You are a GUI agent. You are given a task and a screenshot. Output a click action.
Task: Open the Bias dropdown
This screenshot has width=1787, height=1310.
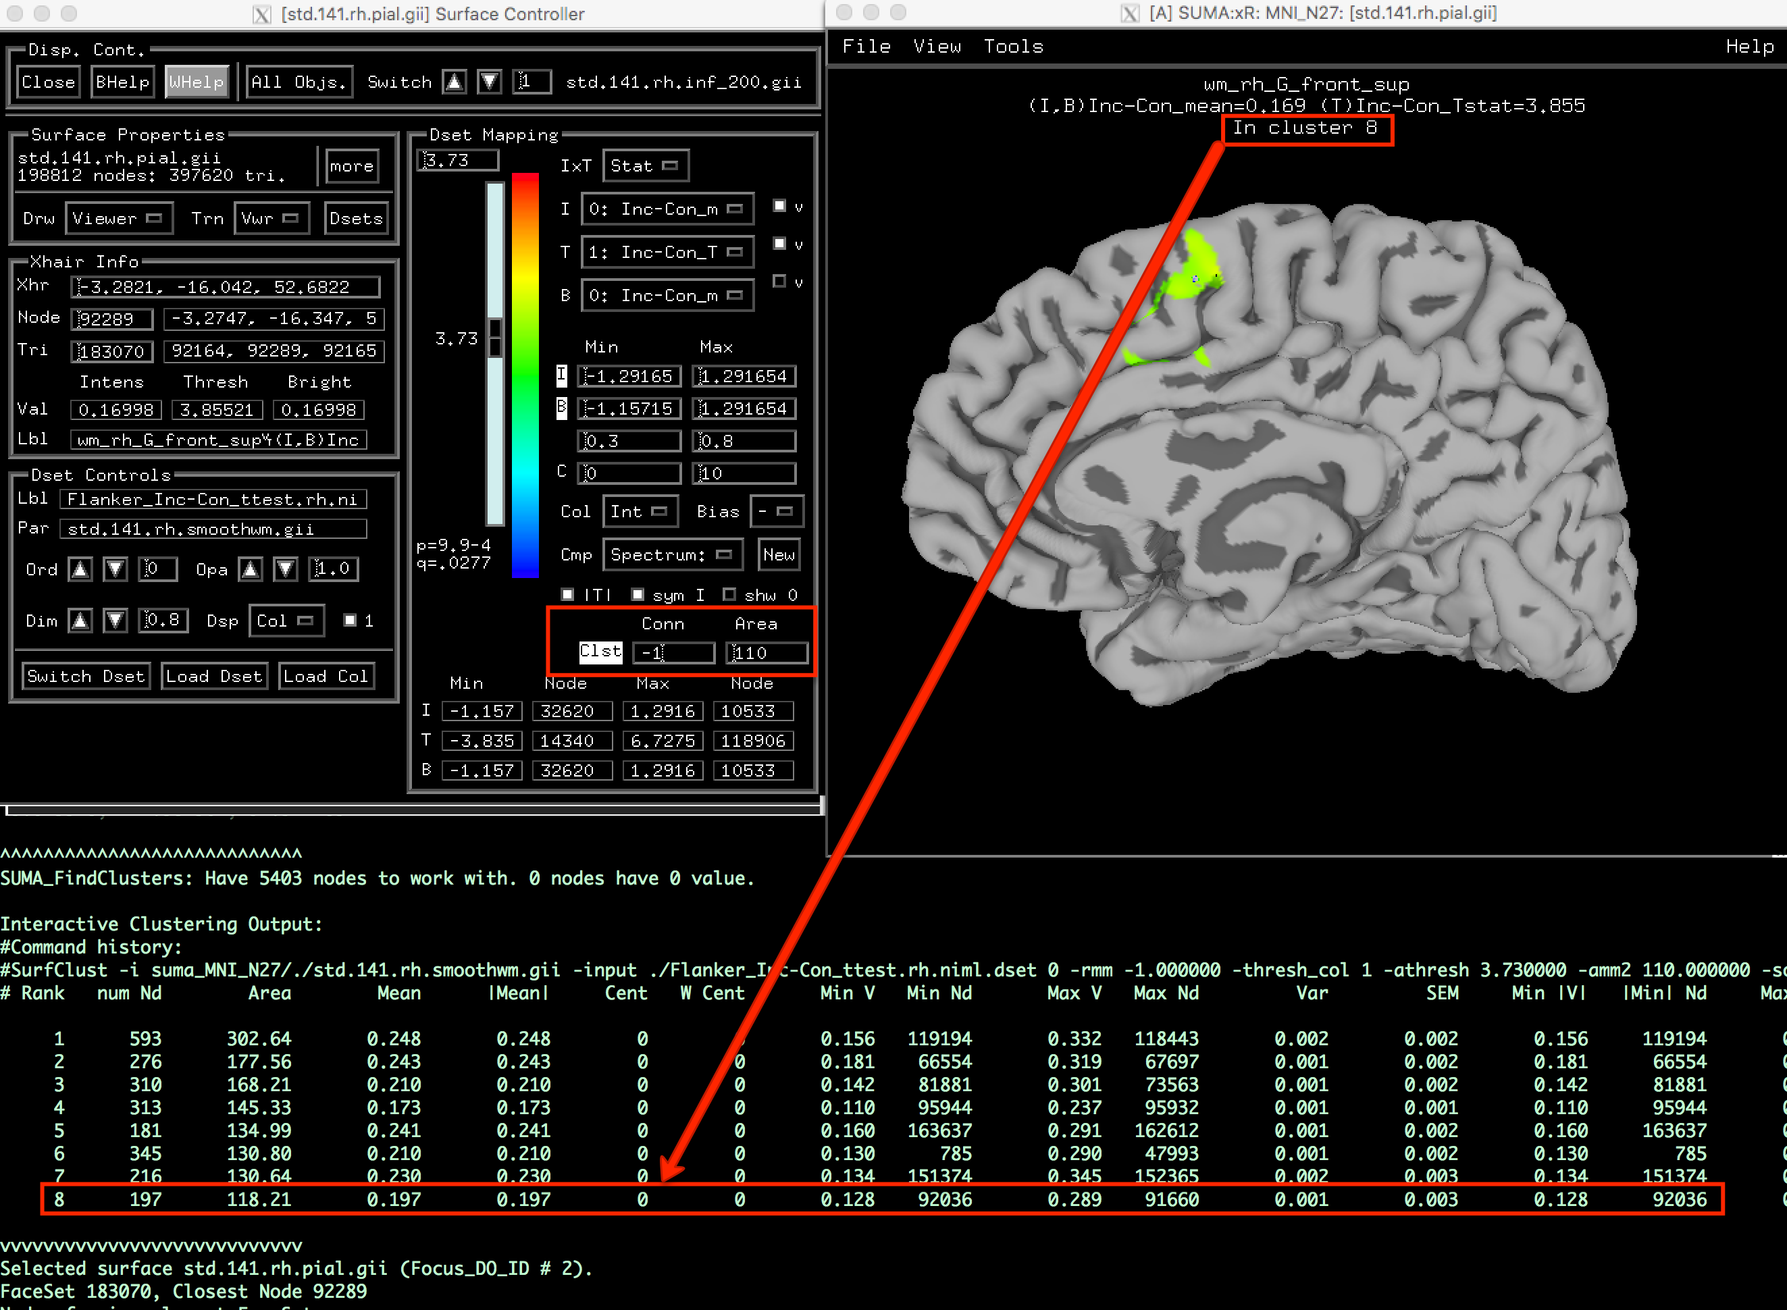coord(777,511)
